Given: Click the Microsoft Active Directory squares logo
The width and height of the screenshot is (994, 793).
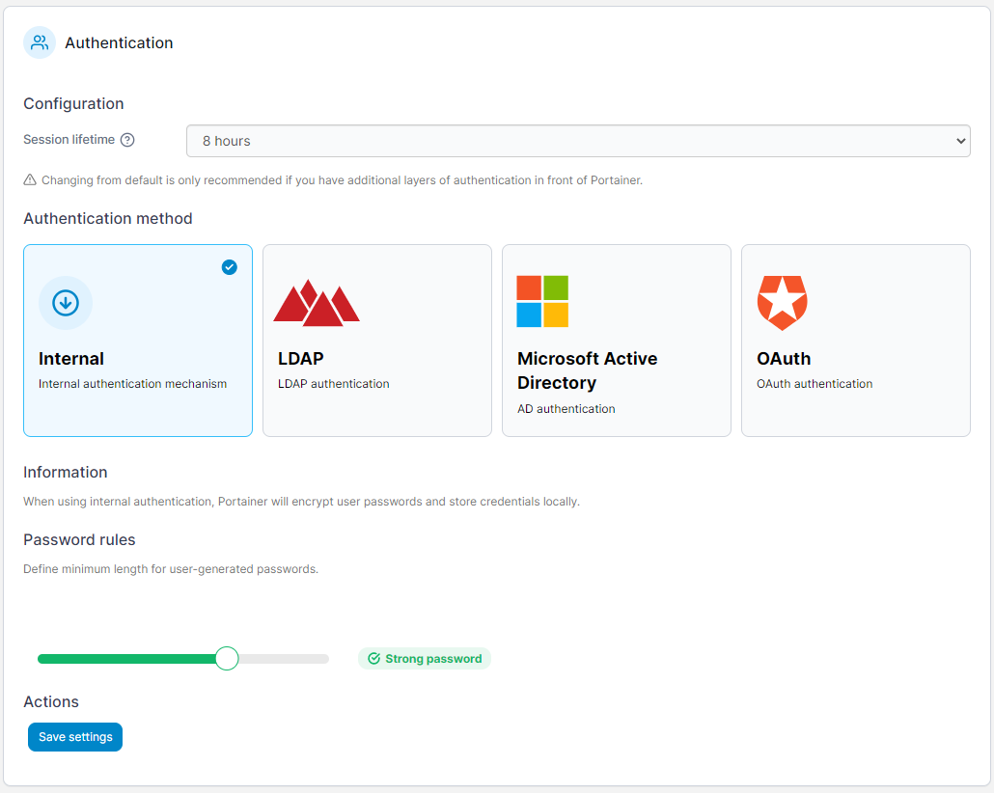Looking at the screenshot, I should coord(543,301).
